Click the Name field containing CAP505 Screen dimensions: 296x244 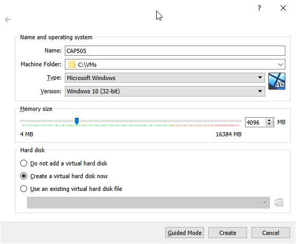coord(175,51)
